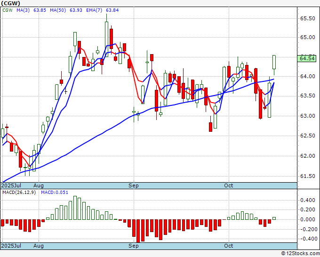Click 2025Jul on the MACD timeline

point(11,246)
